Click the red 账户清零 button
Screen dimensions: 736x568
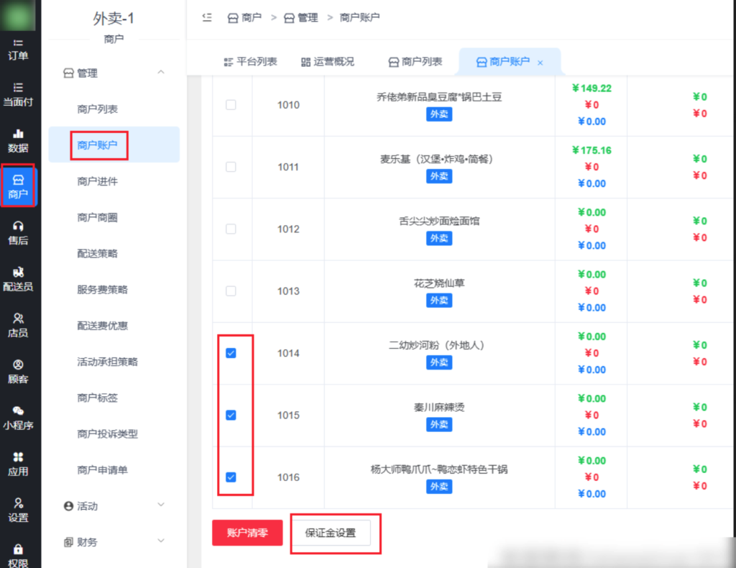[x=247, y=533]
